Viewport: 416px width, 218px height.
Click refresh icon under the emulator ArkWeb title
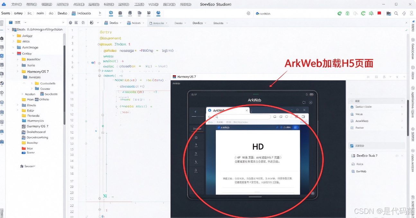coord(304,103)
